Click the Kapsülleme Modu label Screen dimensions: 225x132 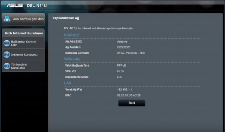point(77,77)
